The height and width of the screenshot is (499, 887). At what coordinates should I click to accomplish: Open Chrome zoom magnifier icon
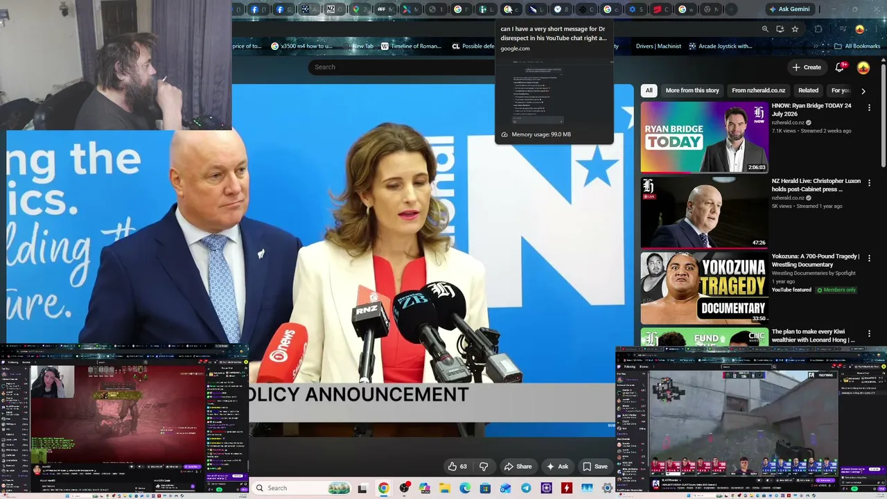tap(765, 29)
